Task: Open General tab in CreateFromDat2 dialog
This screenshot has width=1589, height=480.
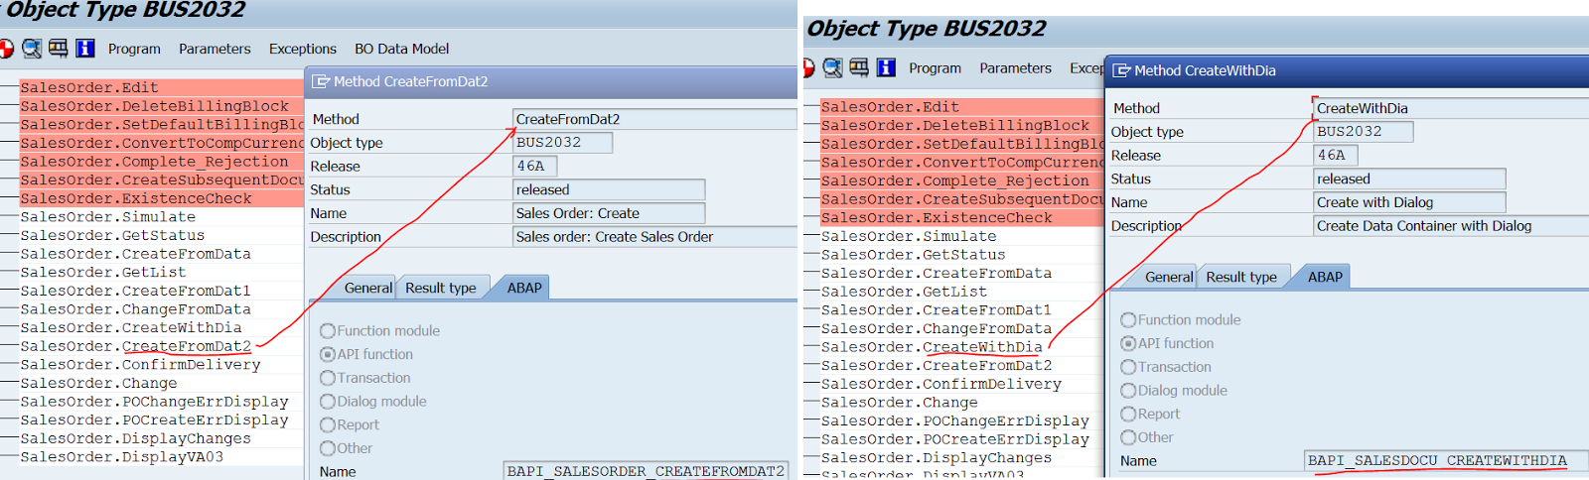Action: (x=367, y=288)
